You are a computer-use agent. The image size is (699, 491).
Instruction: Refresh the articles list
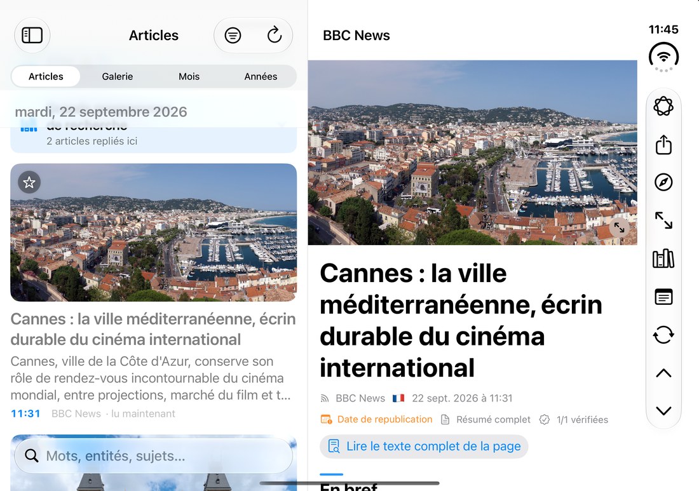274,35
